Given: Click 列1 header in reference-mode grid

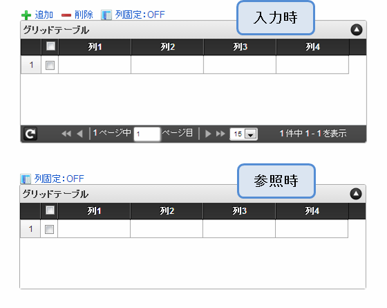Looking at the screenshot, I should [x=94, y=211].
